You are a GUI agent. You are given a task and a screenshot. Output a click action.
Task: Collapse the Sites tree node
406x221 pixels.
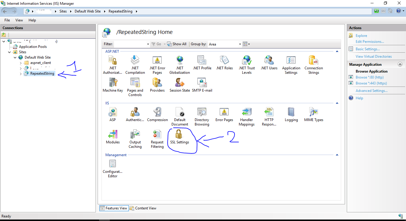coord(10,52)
